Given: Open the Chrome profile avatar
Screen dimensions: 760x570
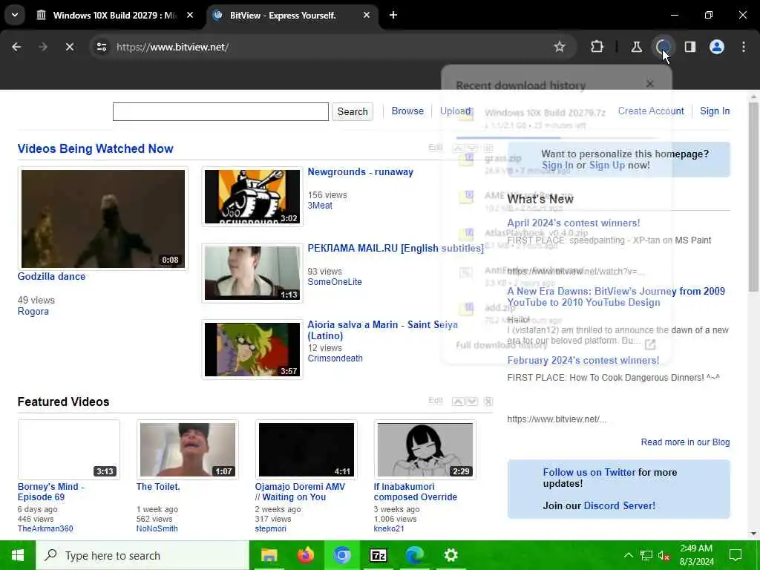Looking at the screenshot, I should 717,47.
